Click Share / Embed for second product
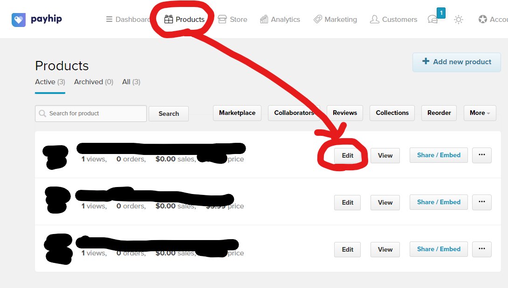The height and width of the screenshot is (288, 508). click(x=439, y=202)
